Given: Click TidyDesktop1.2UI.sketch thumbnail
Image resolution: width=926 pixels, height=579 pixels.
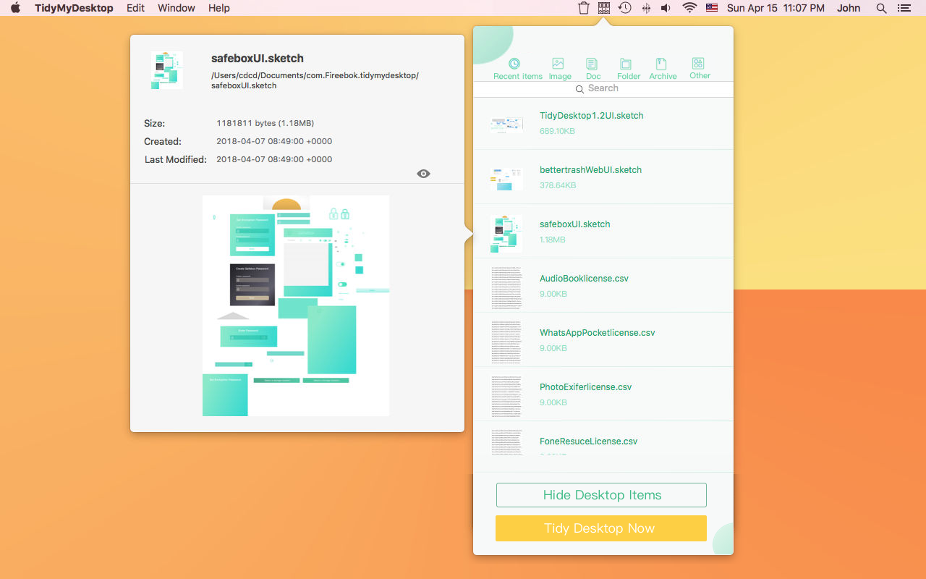Looking at the screenshot, I should coord(506,124).
